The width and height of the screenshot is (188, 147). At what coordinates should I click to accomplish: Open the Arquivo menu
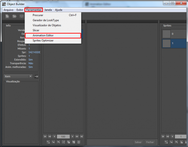tap(8, 10)
